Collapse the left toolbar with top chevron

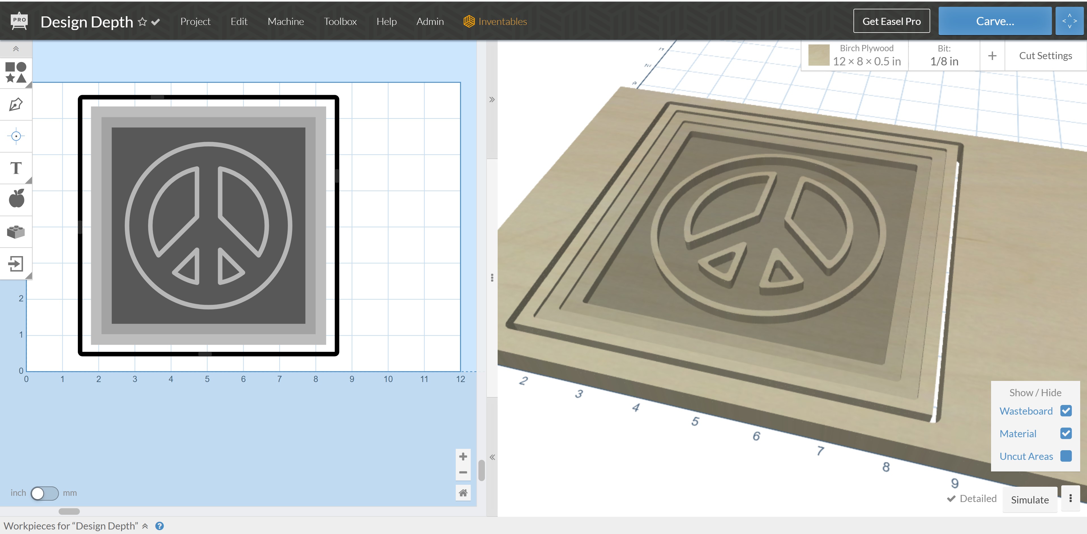[x=16, y=49]
